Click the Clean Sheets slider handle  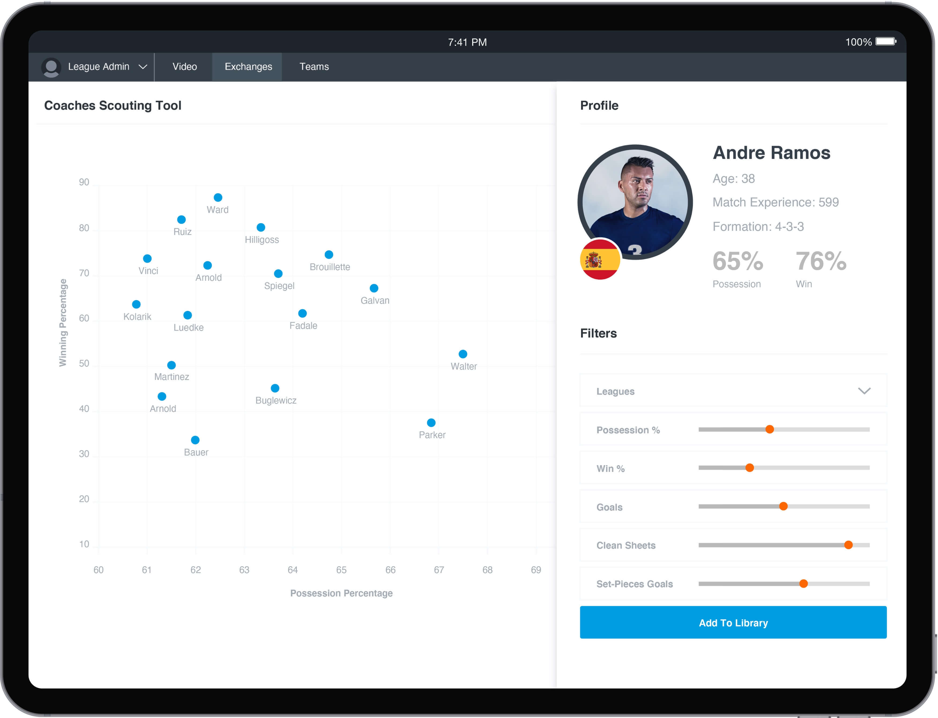848,545
